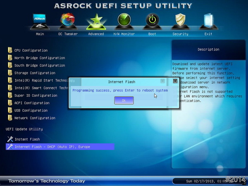Open CPU Configuration menu entry
This screenshot has width=248, height=186.
point(31,50)
